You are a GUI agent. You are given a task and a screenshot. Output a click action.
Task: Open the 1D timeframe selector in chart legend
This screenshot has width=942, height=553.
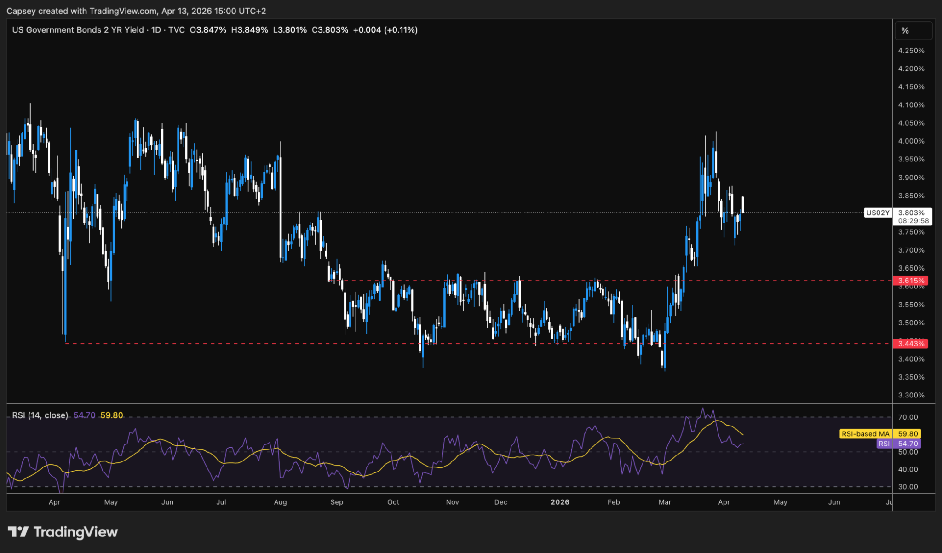(156, 30)
